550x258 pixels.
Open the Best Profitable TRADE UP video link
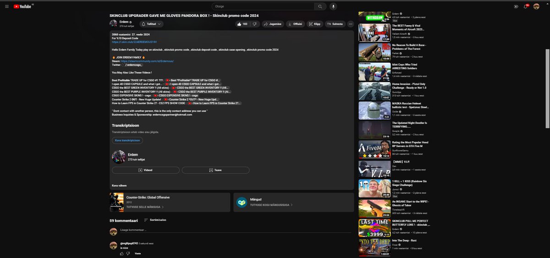click(194, 80)
